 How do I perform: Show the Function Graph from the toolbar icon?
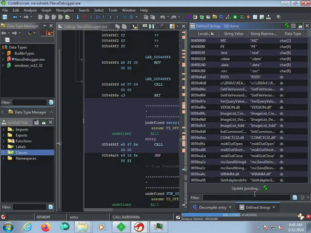(x=228, y=17)
